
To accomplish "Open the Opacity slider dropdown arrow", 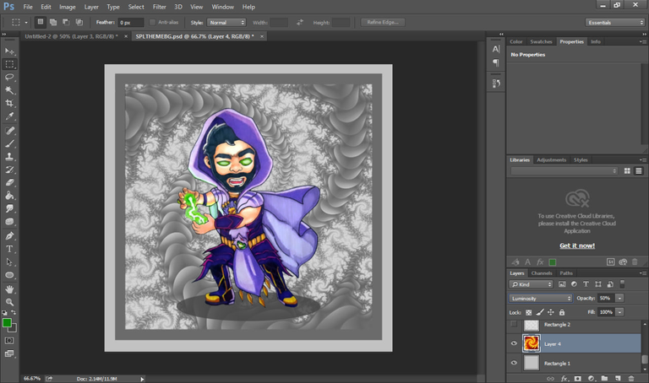I will point(619,299).
